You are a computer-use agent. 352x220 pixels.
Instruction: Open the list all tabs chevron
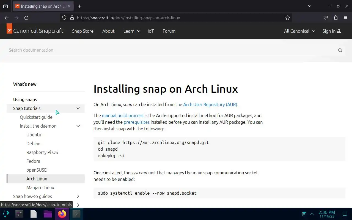click(x=309, y=6)
